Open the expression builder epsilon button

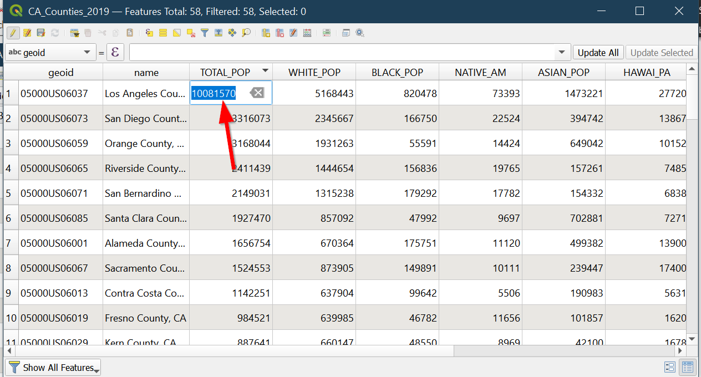point(115,53)
